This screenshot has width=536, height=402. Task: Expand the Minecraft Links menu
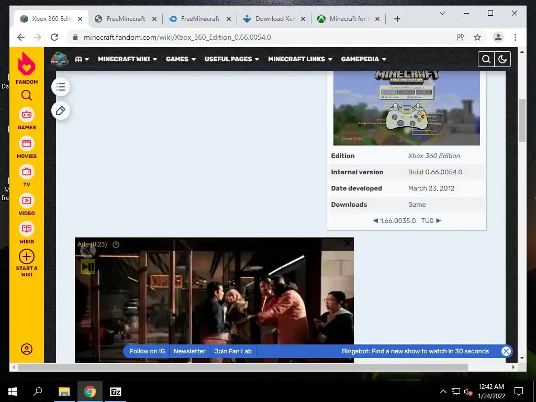(300, 59)
